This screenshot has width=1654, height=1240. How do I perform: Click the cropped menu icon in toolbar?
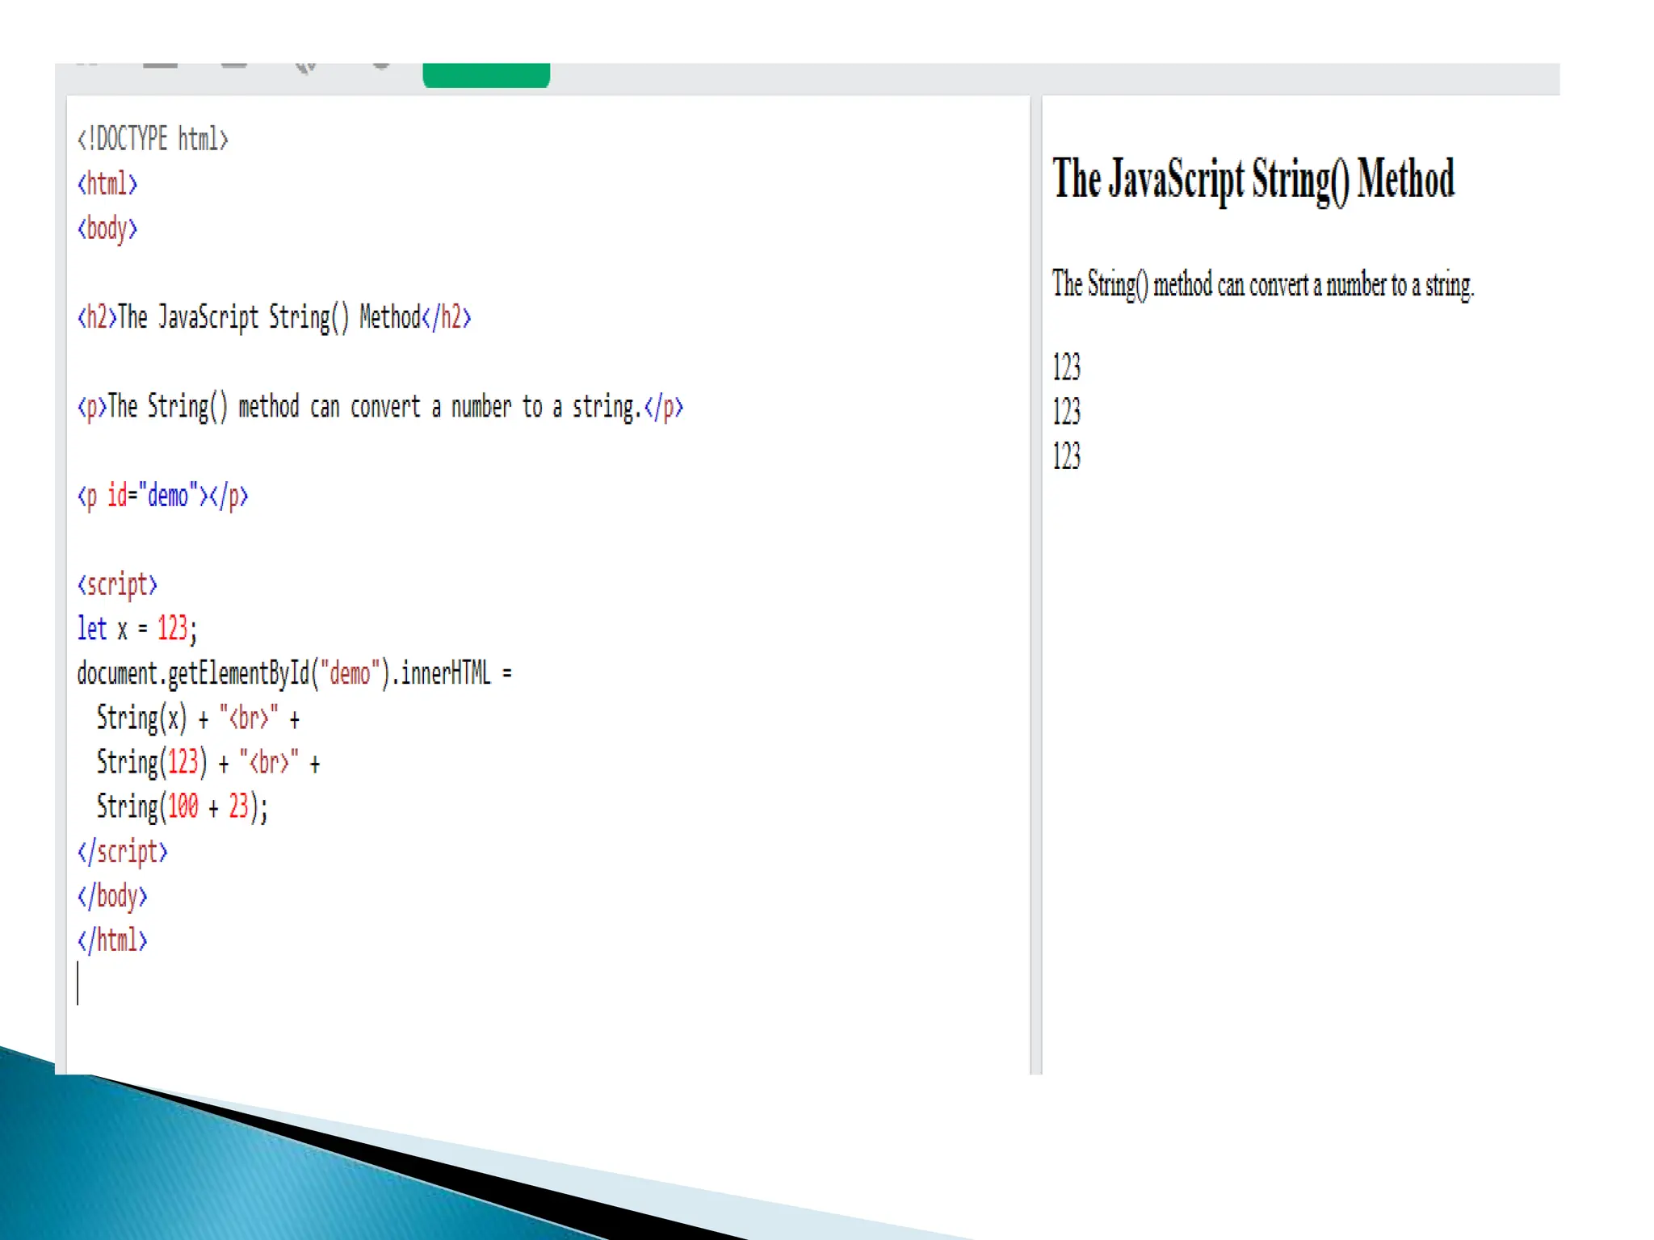pos(160,65)
